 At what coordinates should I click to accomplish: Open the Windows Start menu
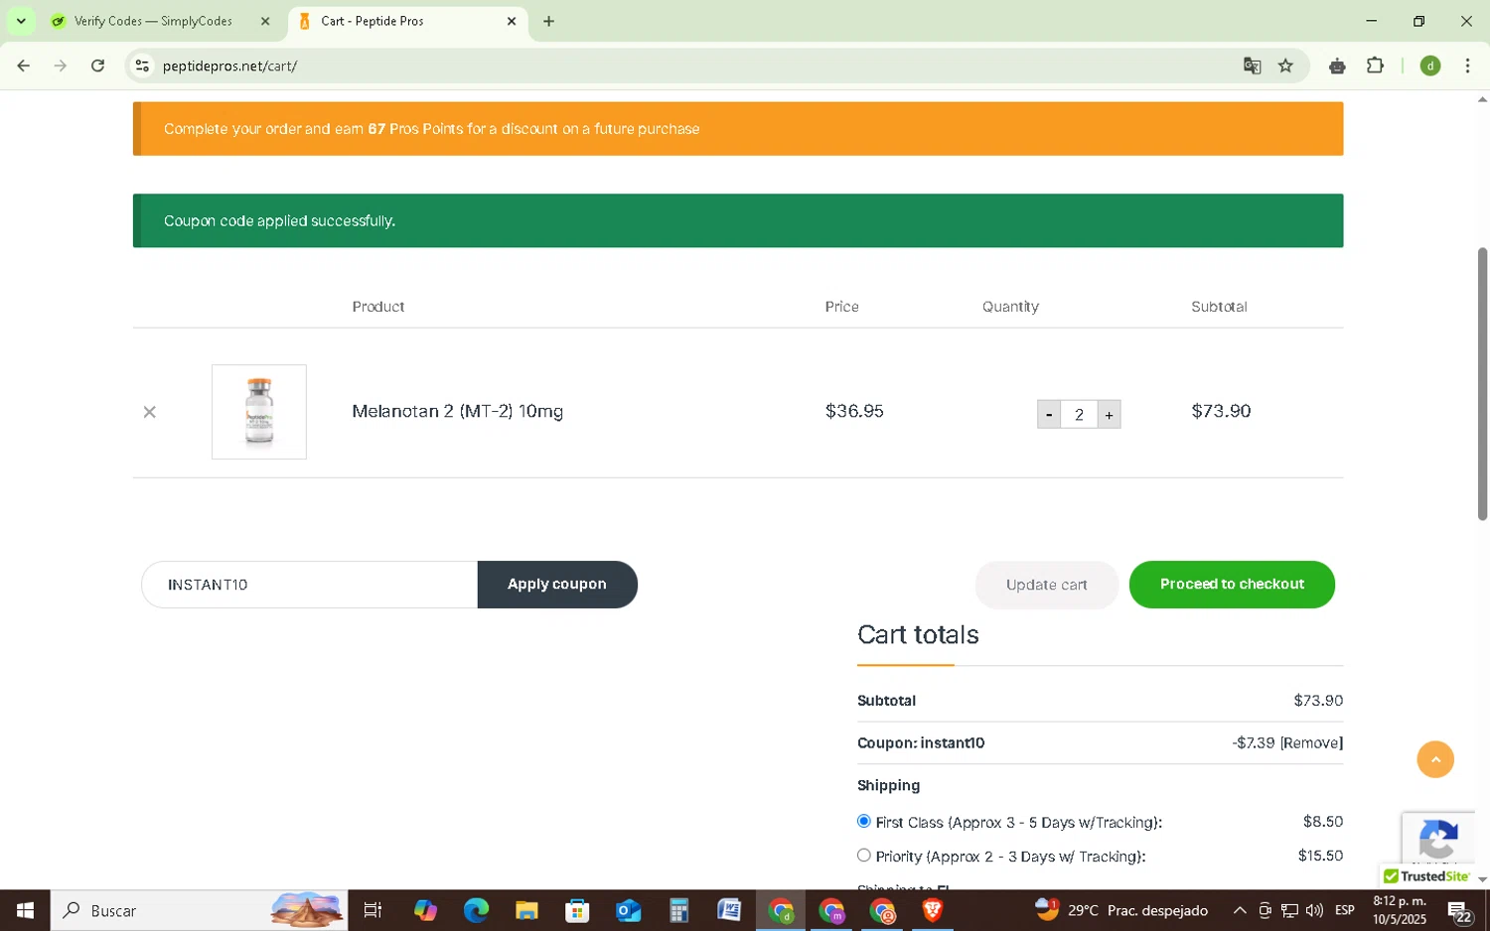(x=25, y=910)
